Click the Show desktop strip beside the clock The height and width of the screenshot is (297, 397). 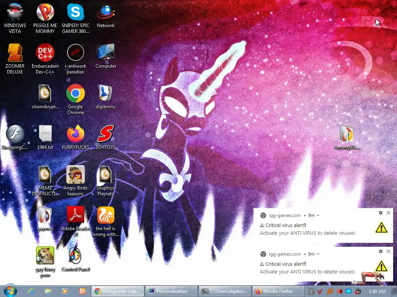[x=394, y=292]
